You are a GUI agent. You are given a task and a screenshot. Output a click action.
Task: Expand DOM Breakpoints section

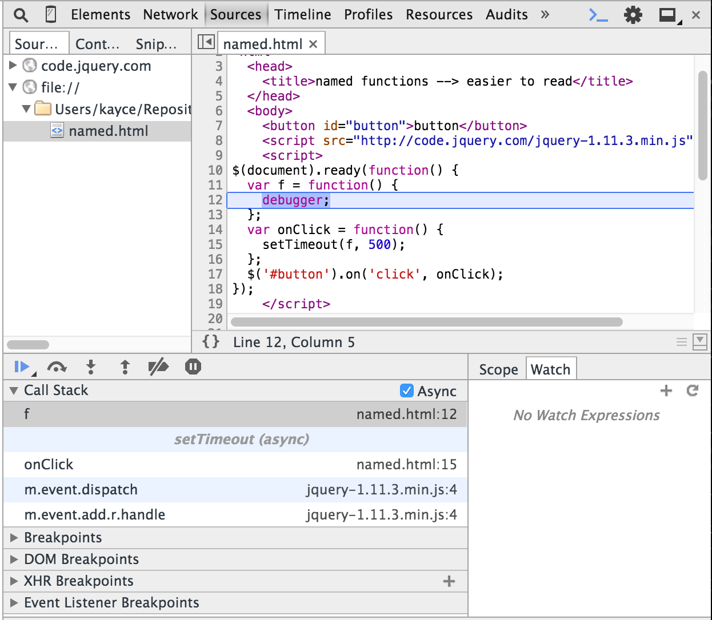coord(14,559)
